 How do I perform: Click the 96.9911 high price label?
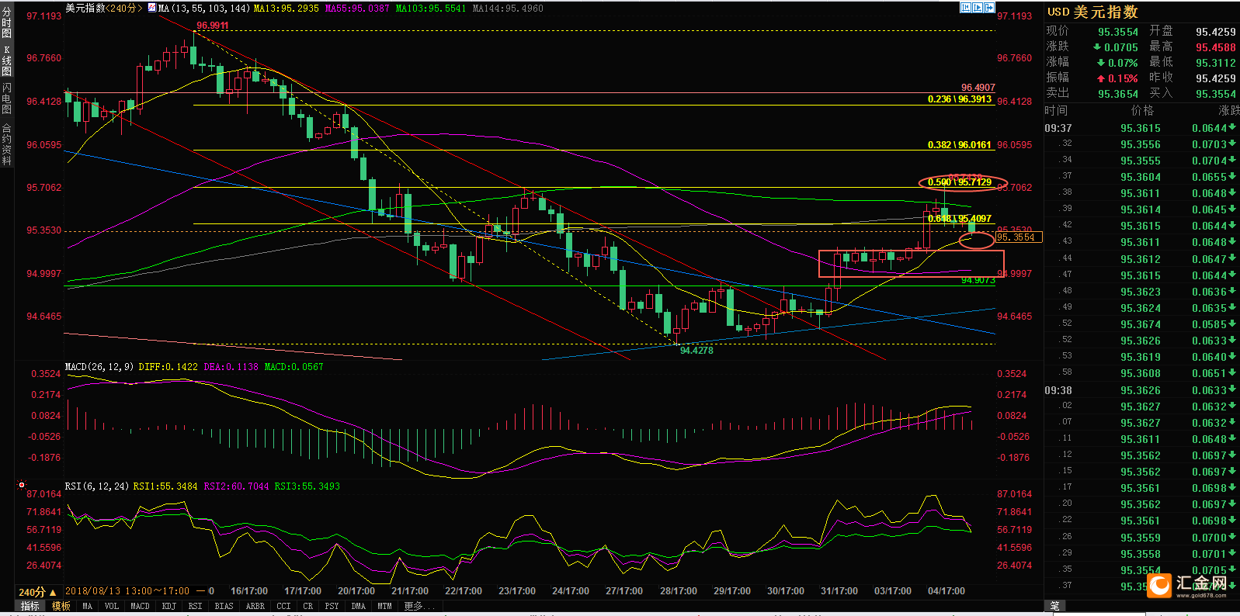click(x=213, y=26)
